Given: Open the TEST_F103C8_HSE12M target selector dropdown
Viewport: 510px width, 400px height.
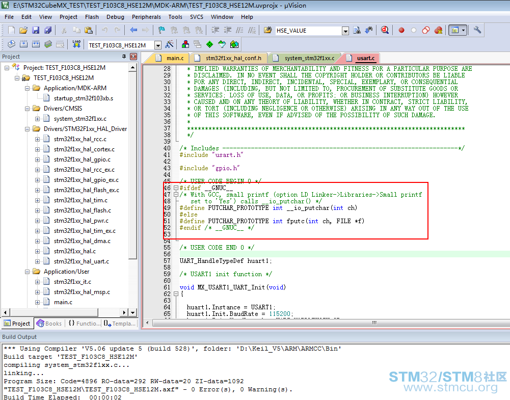Looking at the screenshot, I should (x=158, y=45).
